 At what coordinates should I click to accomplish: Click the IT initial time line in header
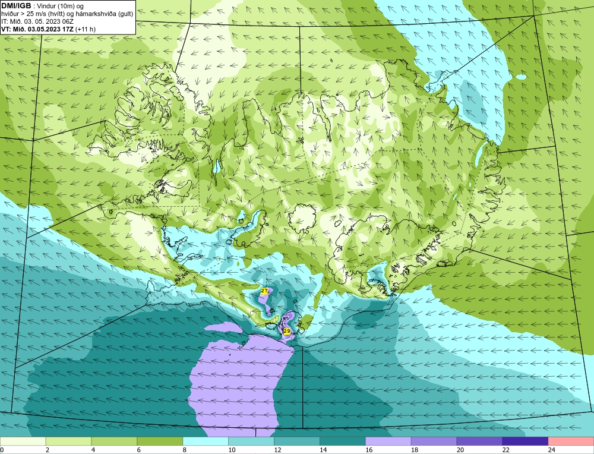coord(37,21)
